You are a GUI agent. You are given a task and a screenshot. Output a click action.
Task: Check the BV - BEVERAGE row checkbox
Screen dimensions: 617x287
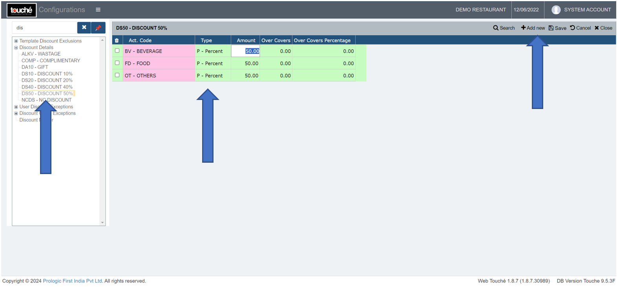point(117,51)
